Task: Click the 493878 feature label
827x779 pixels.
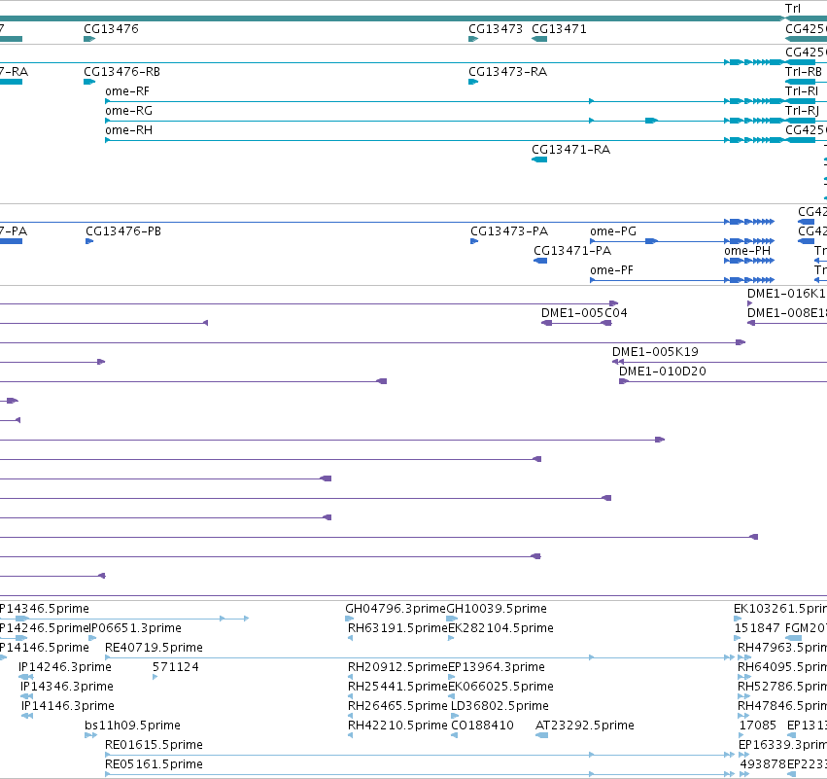Action: click(763, 765)
